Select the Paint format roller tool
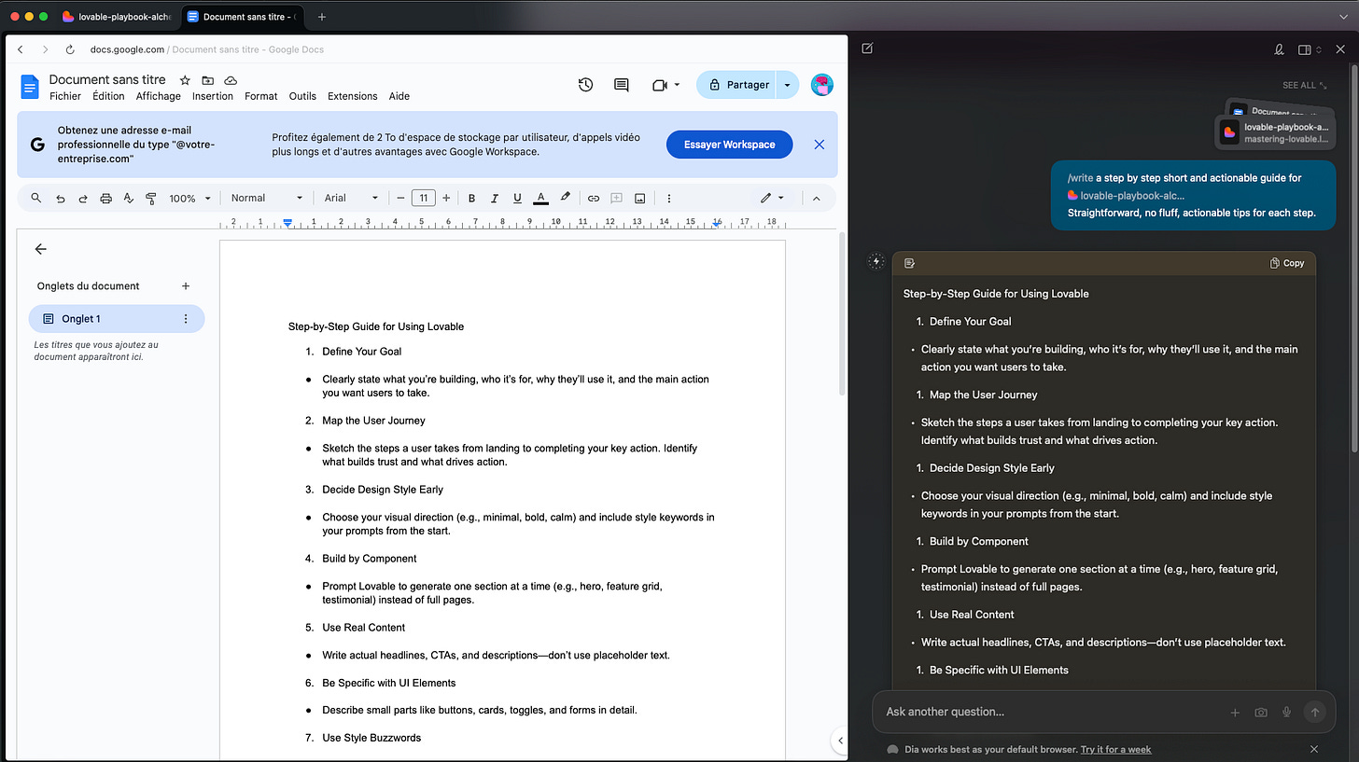 click(x=151, y=198)
